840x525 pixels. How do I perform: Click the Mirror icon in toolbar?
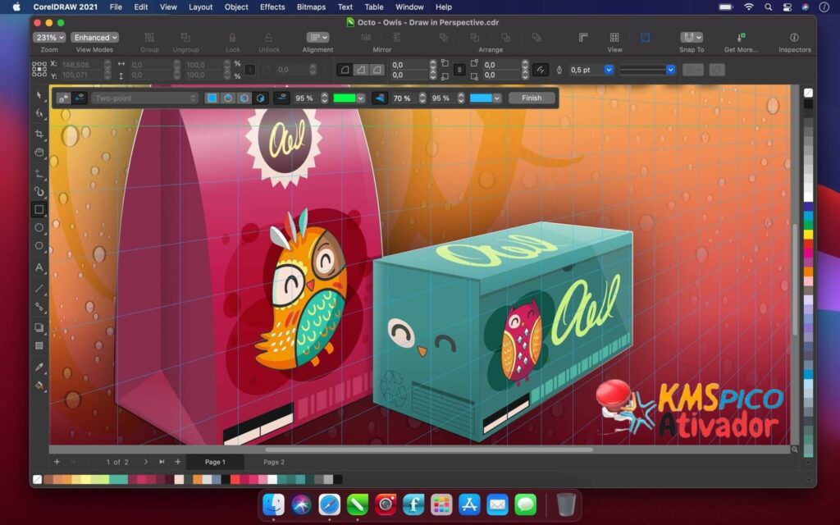(x=367, y=37)
